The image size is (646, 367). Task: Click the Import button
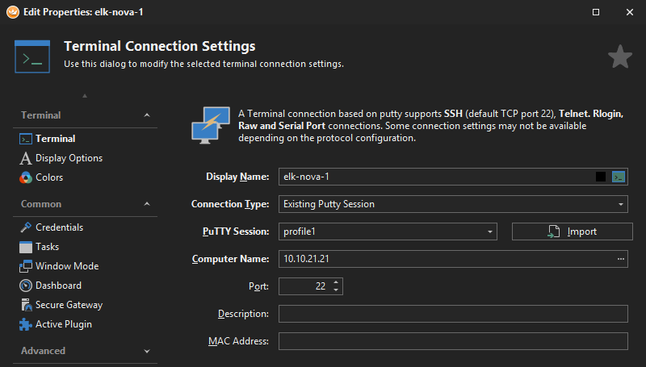tap(572, 231)
